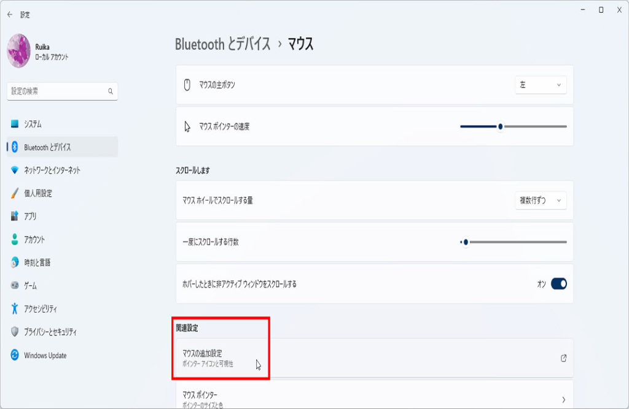Click the Bluetooth とデバイス breadcrumb link
629x409 pixels.
[222, 44]
